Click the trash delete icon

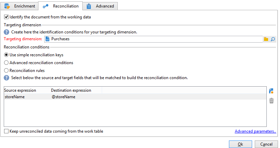point(271,101)
